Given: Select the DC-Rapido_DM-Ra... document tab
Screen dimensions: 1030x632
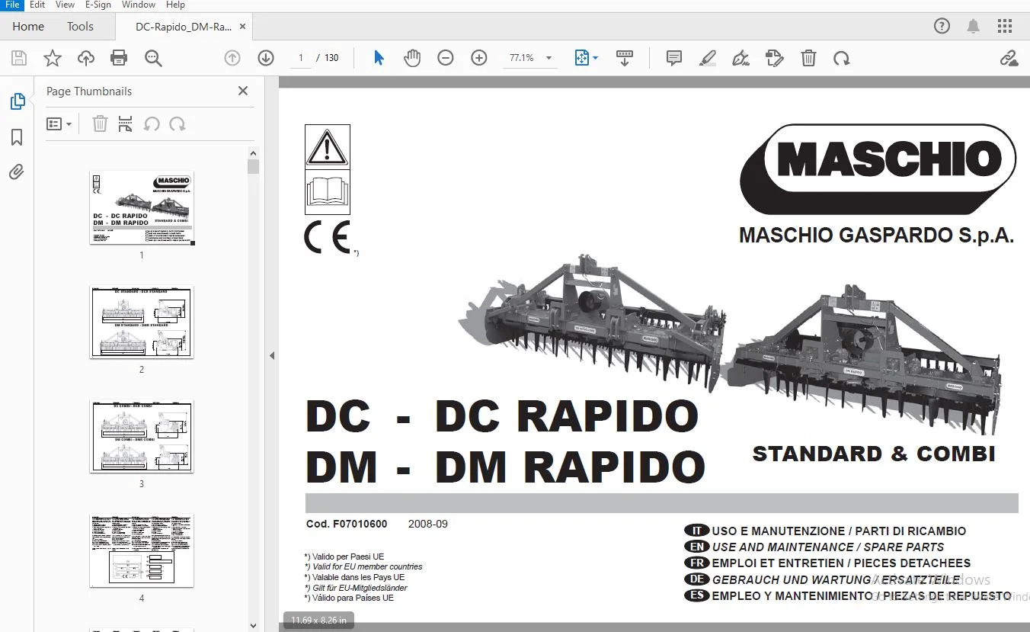Looking at the screenshot, I should coord(184,27).
